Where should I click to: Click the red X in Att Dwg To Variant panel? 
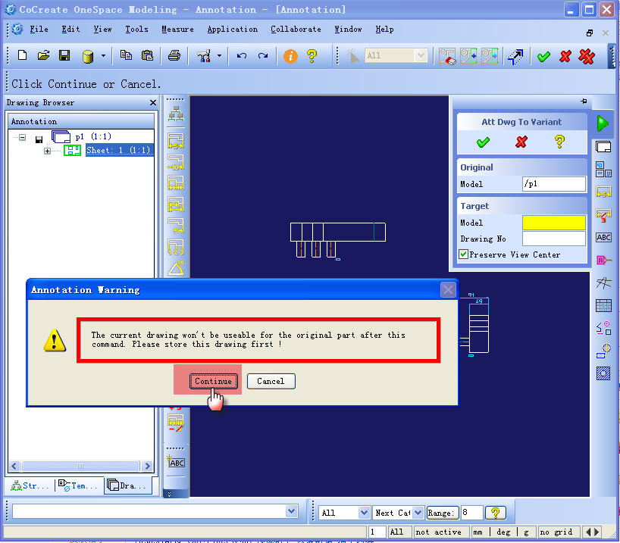click(521, 142)
